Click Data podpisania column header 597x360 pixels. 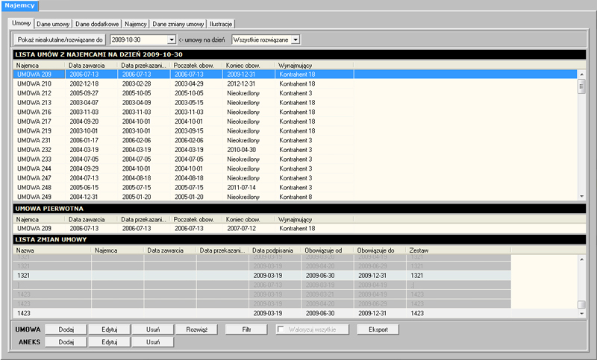(x=275, y=250)
